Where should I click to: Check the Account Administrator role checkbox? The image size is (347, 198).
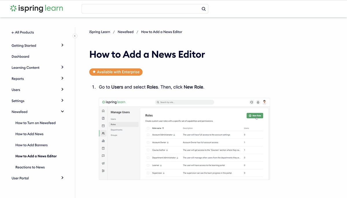point(148,135)
